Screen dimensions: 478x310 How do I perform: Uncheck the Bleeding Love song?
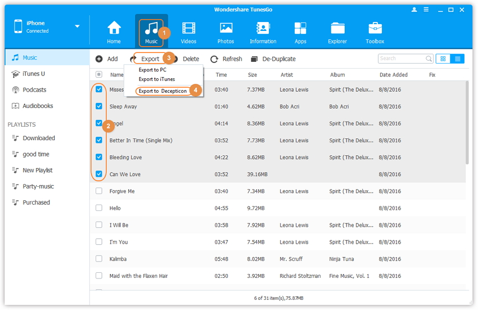(99, 157)
